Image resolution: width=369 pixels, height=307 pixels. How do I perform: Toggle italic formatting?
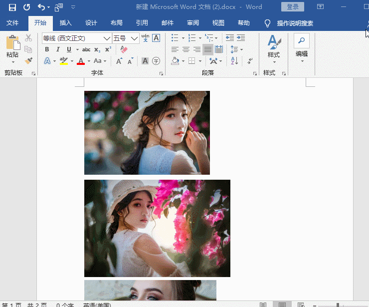pos(58,49)
